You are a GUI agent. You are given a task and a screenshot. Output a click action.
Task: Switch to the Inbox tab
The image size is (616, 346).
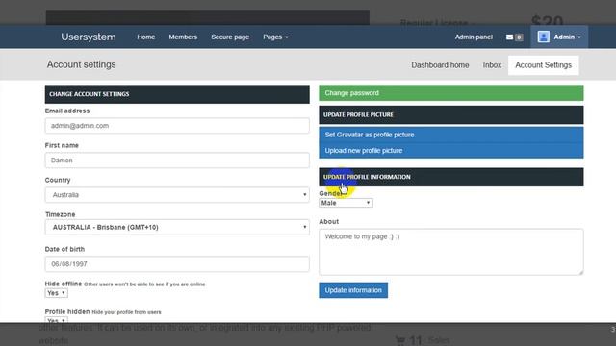click(x=492, y=65)
